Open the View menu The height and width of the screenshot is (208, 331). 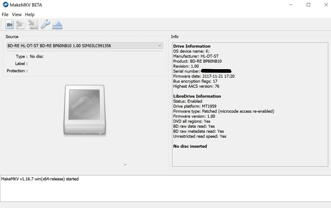17,14
